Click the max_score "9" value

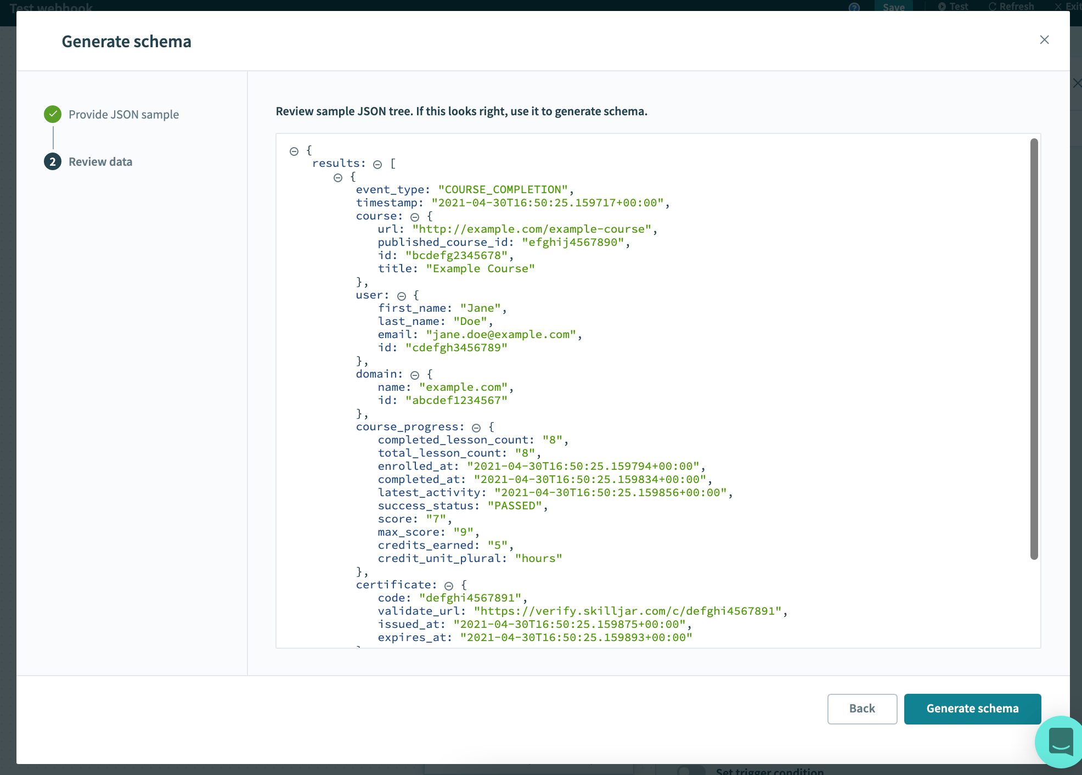[463, 532]
